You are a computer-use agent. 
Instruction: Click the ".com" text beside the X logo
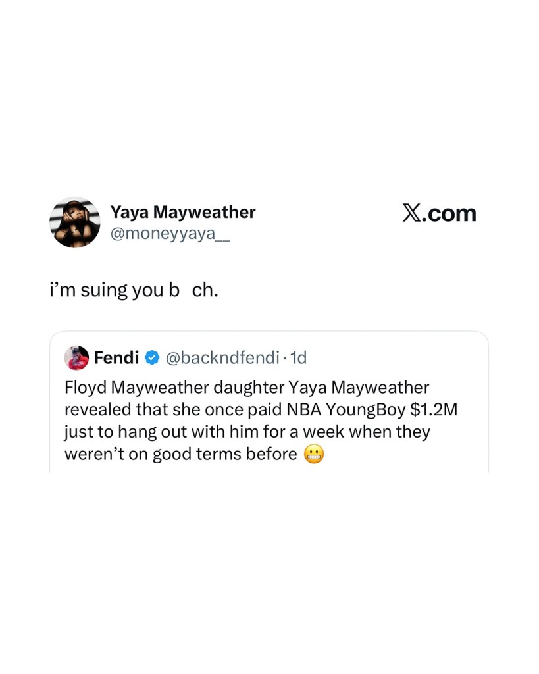click(x=451, y=213)
